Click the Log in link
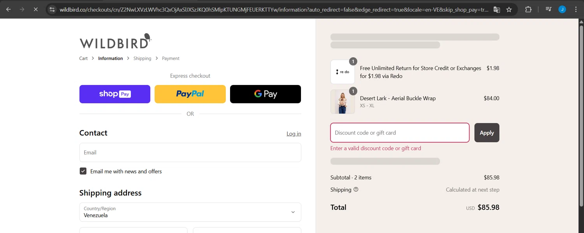Screen dimensions: 584x233 pos(294,134)
